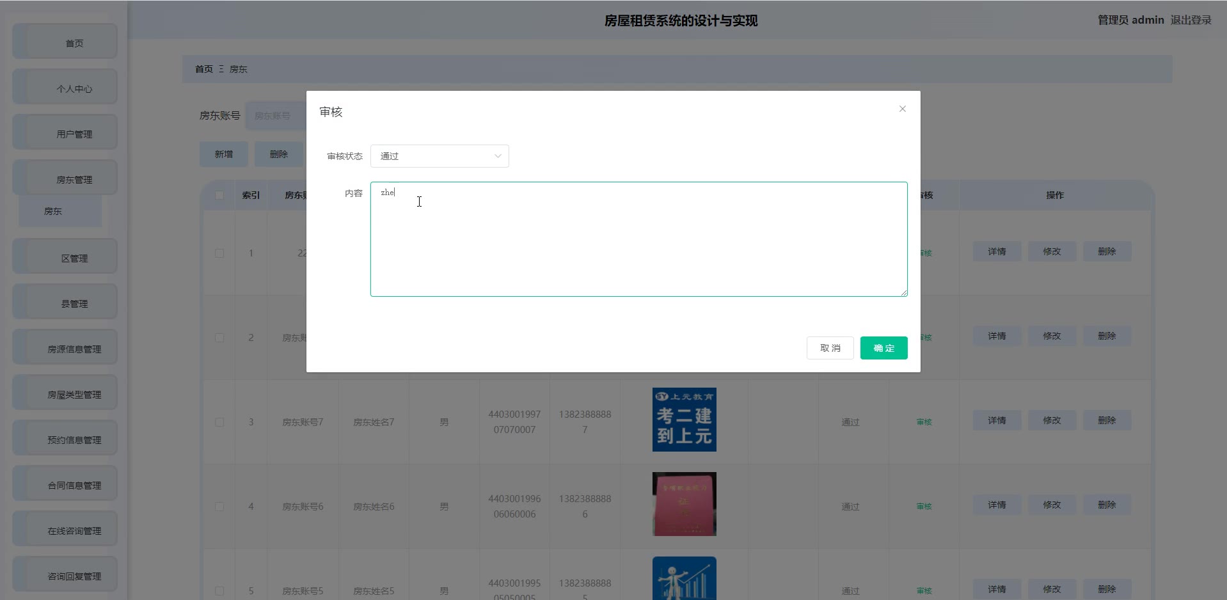Click 管理员 admin label in the header

(x=1130, y=20)
